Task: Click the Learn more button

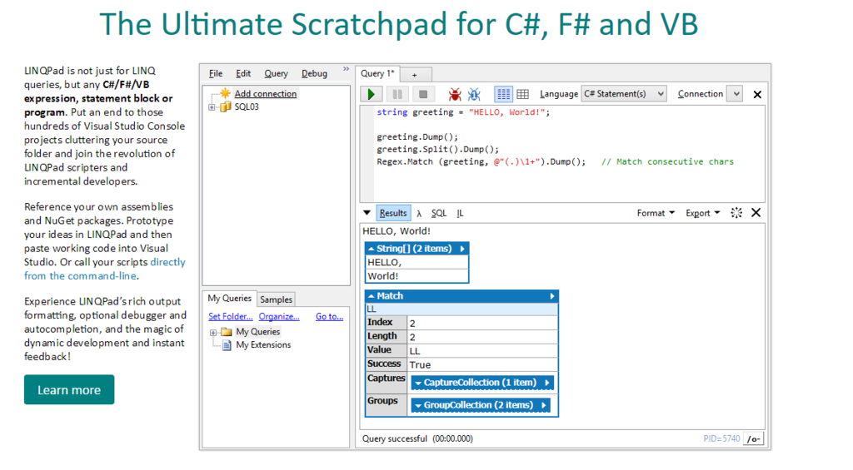Action: point(69,389)
